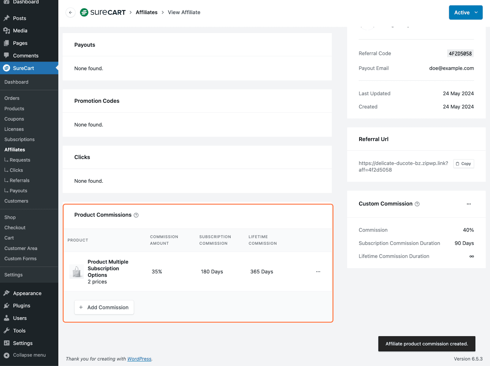
Task: Open the Referrals submenu item
Action: pos(19,180)
